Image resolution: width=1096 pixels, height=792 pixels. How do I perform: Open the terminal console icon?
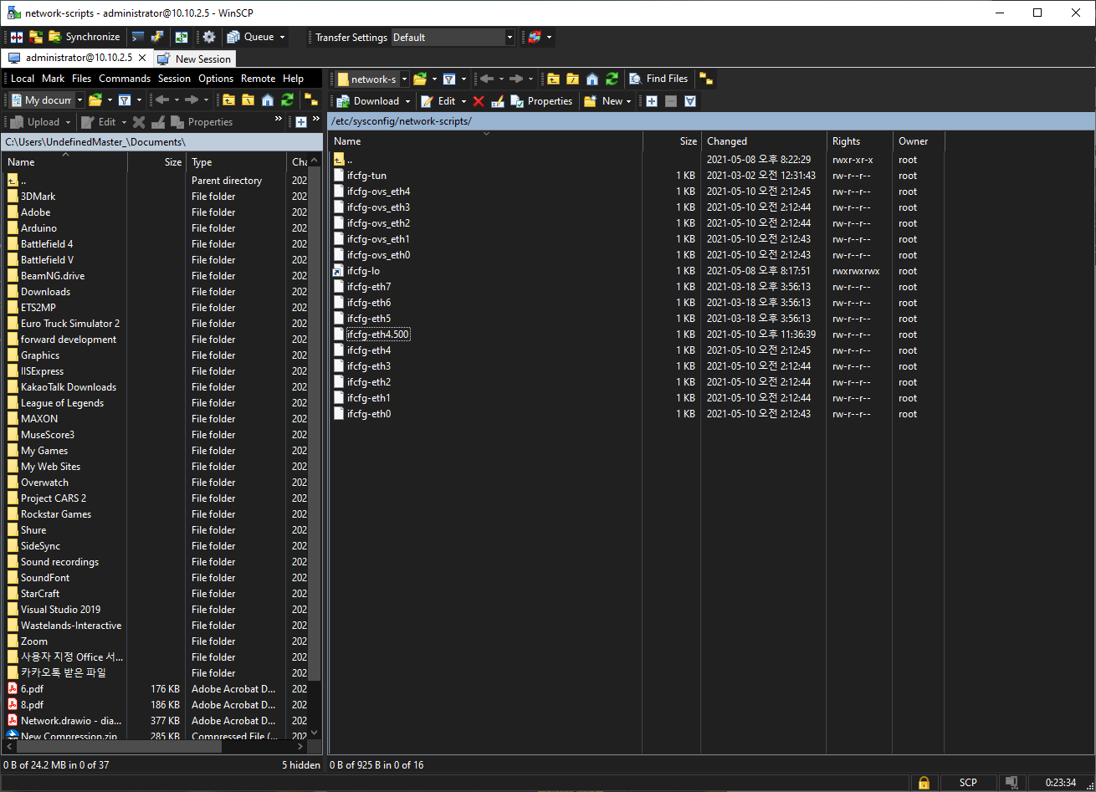coord(139,37)
